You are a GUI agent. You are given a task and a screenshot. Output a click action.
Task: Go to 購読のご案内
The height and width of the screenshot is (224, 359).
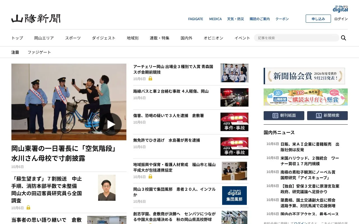point(260,19)
